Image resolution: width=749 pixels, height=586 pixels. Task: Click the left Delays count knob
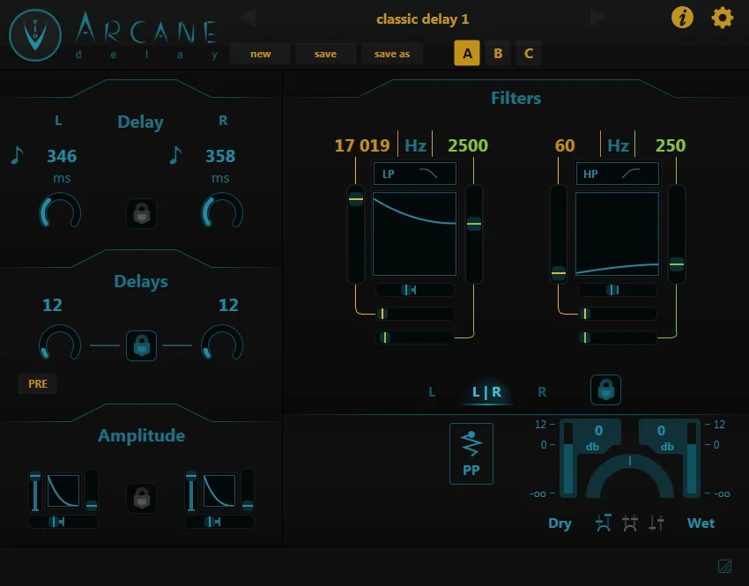click(60, 343)
